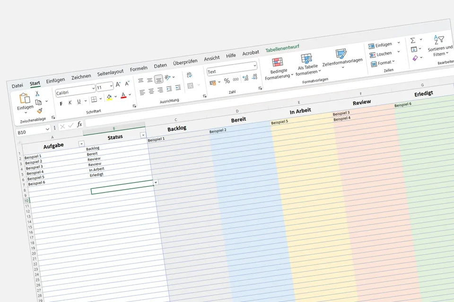
Task: Apply percent style with % icon
Action: click(227, 81)
